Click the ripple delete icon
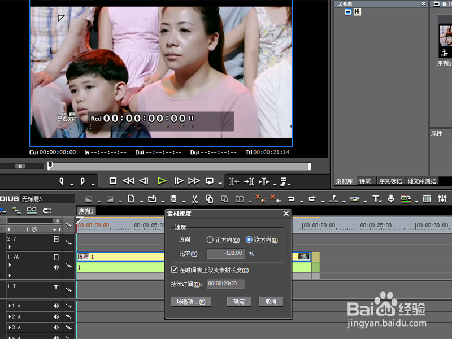Image resolution: width=452 pixels, height=339 pixels. pyautogui.click(x=275, y=198)
